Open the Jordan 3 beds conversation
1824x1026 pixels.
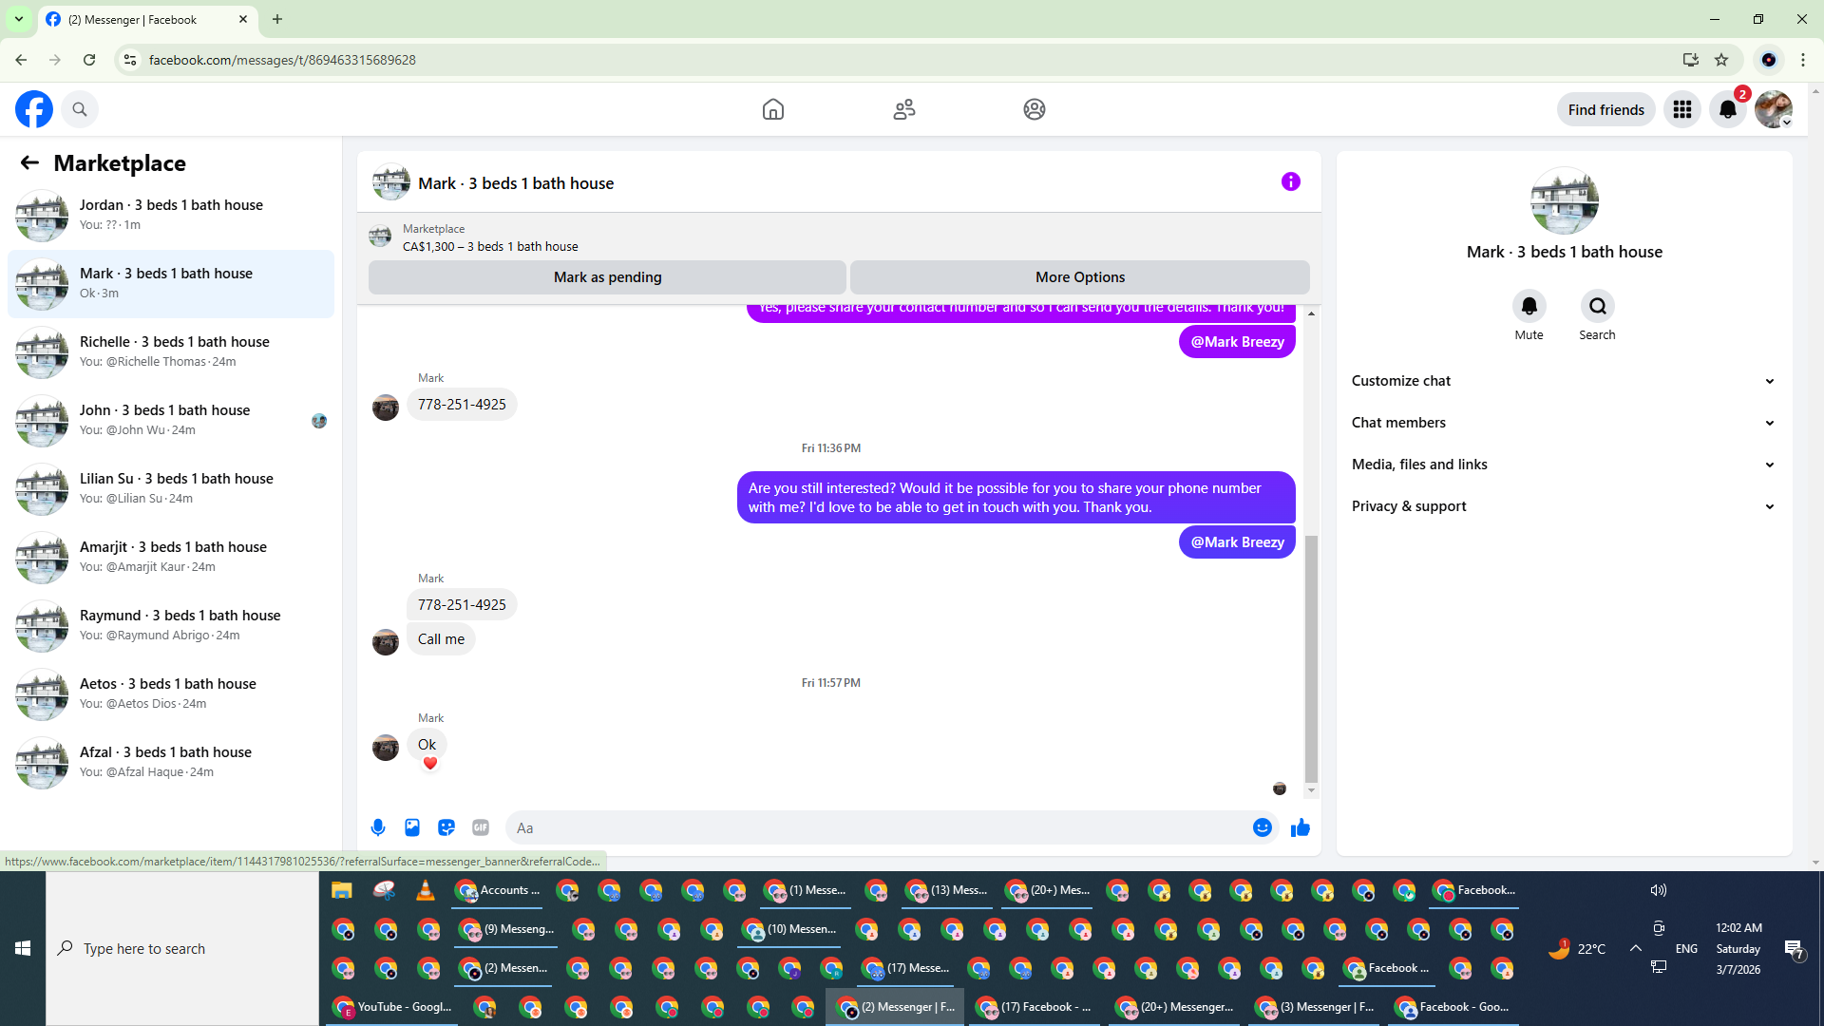tap(171, 215)
